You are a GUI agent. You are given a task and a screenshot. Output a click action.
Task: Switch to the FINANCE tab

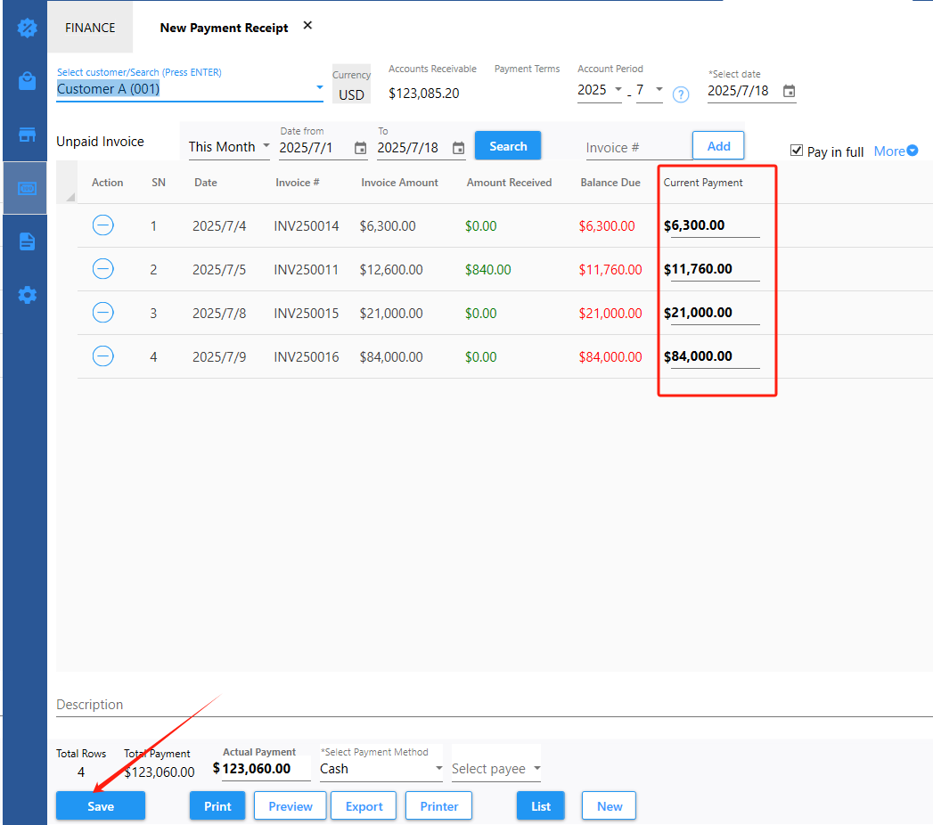[90, 28]
